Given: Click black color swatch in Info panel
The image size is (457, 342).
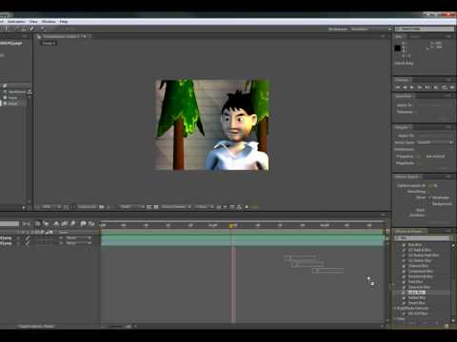Looking at the screenshot, I should (x=398, y=48).
